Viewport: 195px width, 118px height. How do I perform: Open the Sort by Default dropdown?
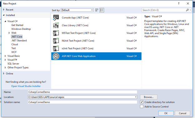(x=77, y=10)
